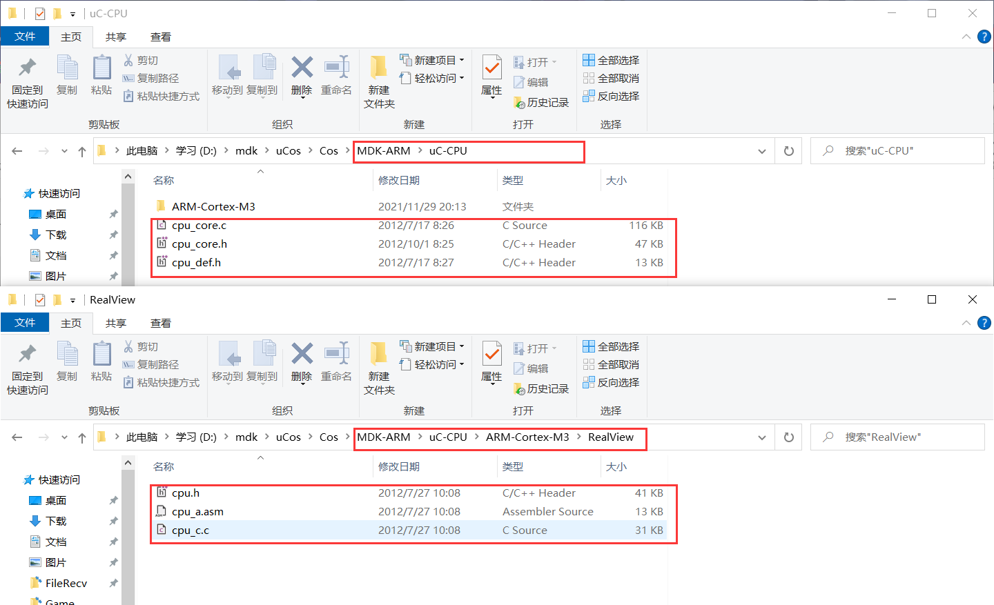Click New folder (新建文件夹) in RealView window

(379, 368)
